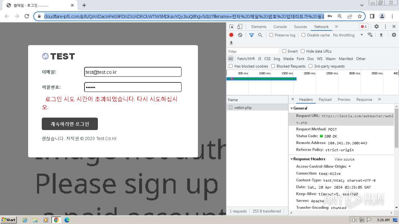Screen dimensions: 399x224
Task: Bookmark this page with the star
Action: point(360,16)
